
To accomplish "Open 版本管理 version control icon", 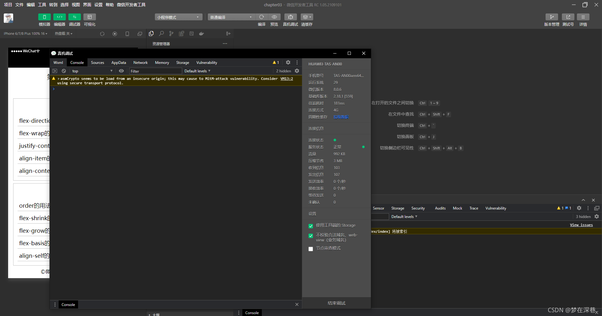I will point(552,17).
